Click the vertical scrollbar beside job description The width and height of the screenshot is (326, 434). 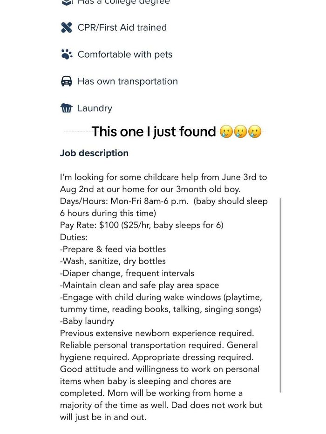coord(280,295)
